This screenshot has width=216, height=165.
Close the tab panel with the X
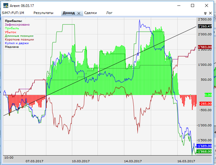[x=210, y=13]
